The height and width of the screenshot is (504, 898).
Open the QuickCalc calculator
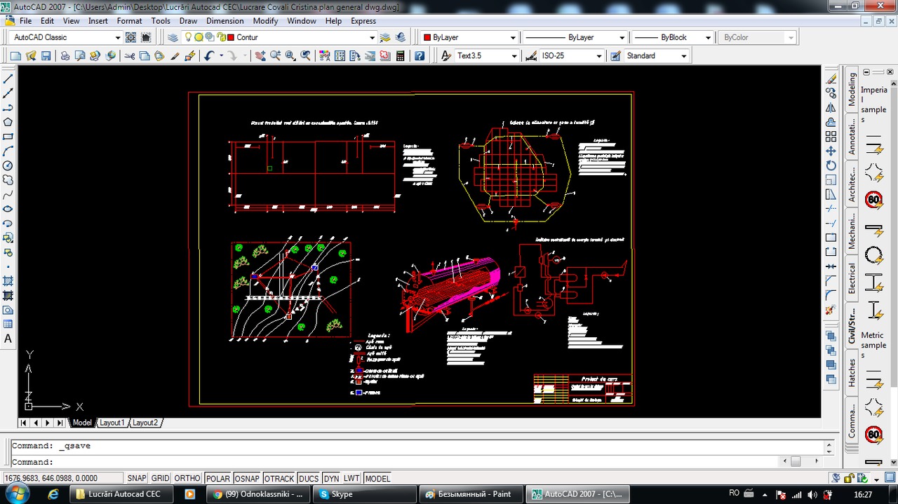(400, 55)
